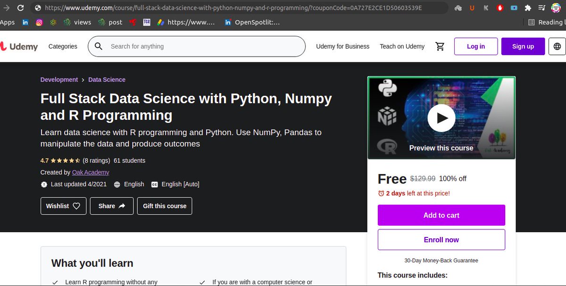Click Gift this course
Screen dimensions: 566x286
tap(165, 206)
